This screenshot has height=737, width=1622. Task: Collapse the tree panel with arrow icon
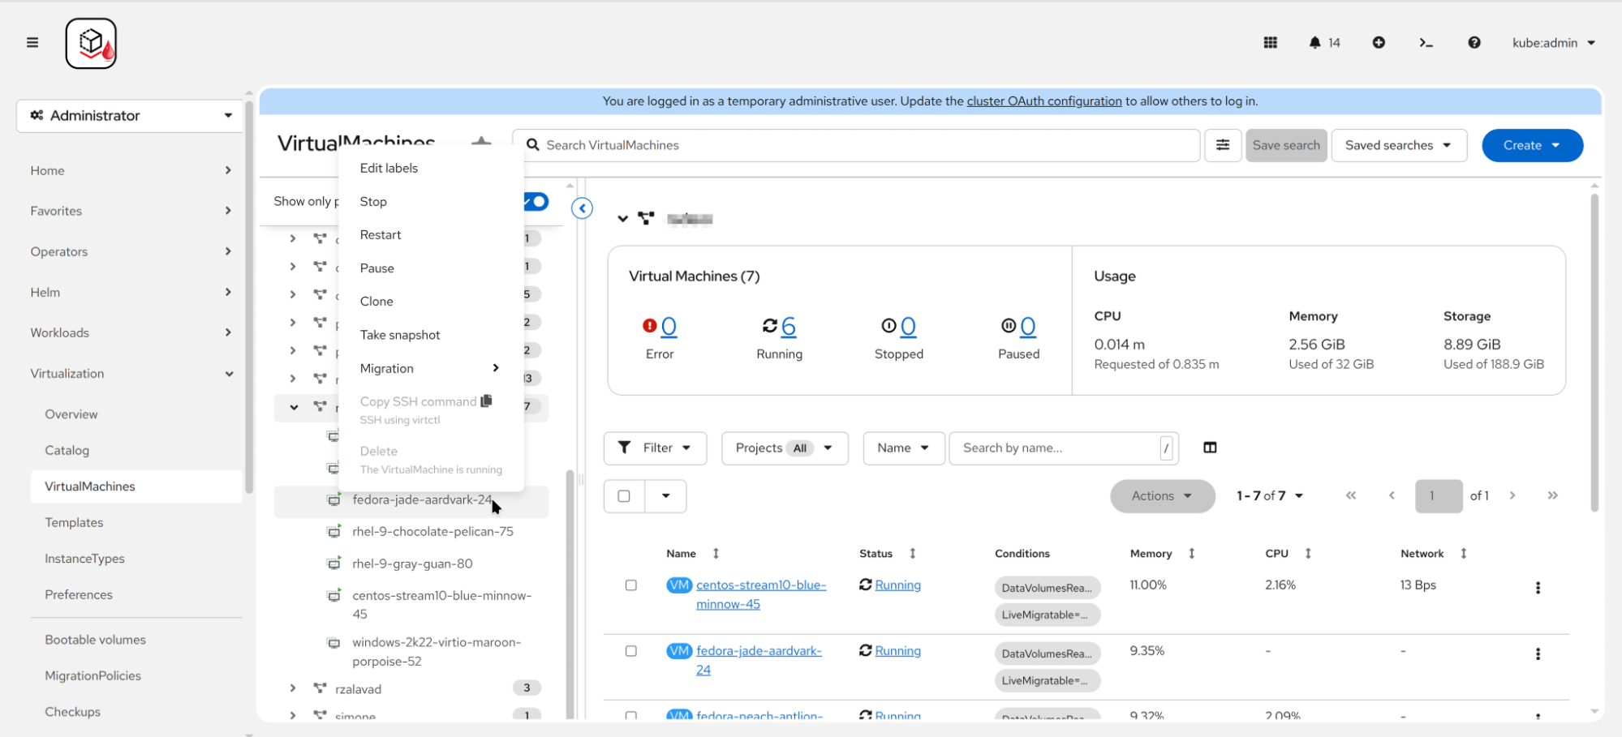tap(582, 208)
